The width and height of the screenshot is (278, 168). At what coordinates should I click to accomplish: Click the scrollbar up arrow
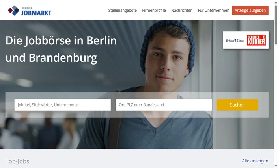(x=276, y=2)
